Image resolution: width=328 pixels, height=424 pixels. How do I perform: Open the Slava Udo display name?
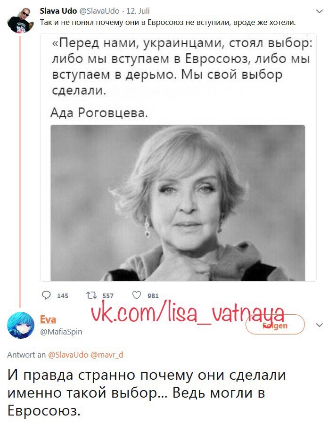[58, 11]
